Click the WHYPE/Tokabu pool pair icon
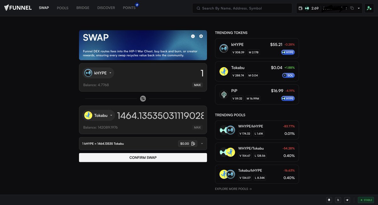Screen dimensions: 378x205 (227, 152)
